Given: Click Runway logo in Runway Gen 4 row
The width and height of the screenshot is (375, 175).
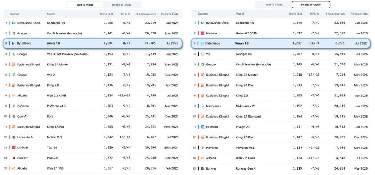Looking at the screenshot, I should coord(203,169).
